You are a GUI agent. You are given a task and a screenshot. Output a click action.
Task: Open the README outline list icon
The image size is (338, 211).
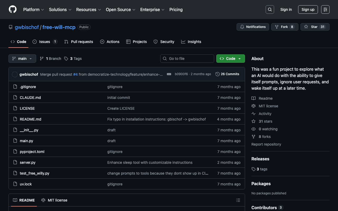[x=238, y=200]
